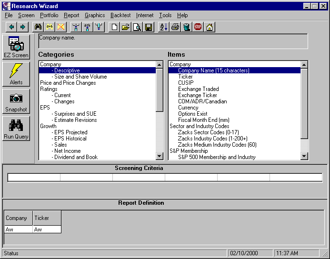Select Size and Share Volume category
Image resolution: width=330 pixels, height=259 pixels.
(x=97, y=77)
